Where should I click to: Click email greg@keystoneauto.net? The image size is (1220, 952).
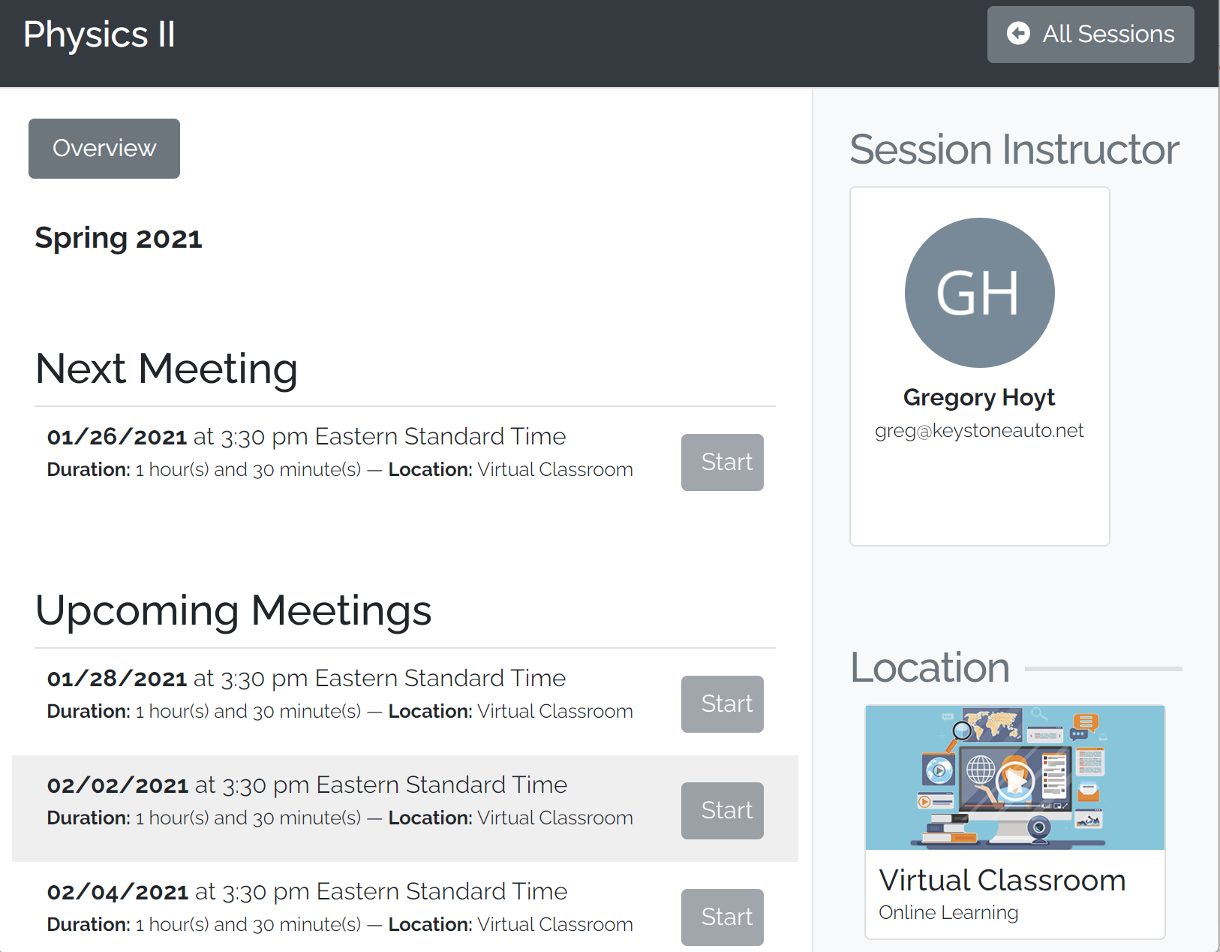point(979,430)
